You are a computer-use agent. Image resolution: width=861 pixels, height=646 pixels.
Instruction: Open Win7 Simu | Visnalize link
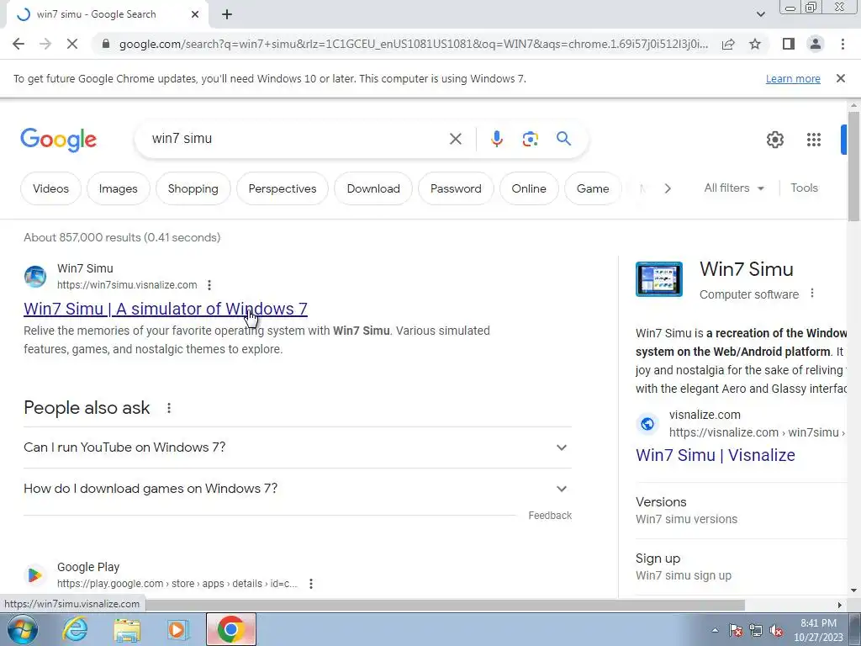(x=715, y=455)
